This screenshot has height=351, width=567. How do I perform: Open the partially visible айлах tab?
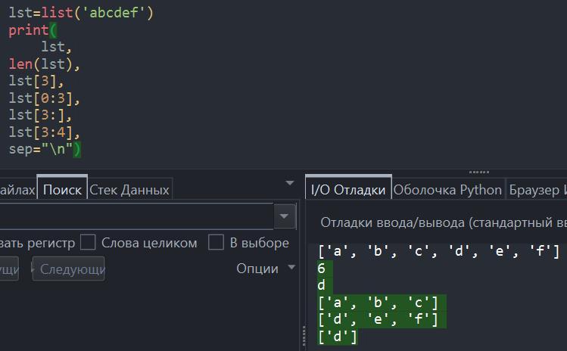17,190
